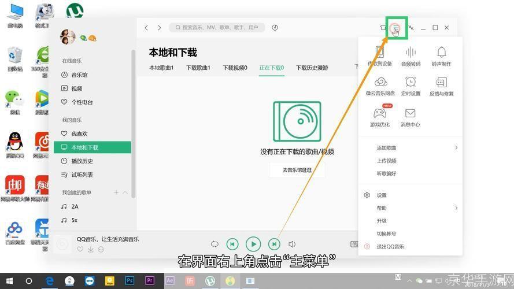Viewport: 514px width, 289px height.
Task: Toggle the loop playback mode
Action: pyautogui.click(x=215, y=244)
